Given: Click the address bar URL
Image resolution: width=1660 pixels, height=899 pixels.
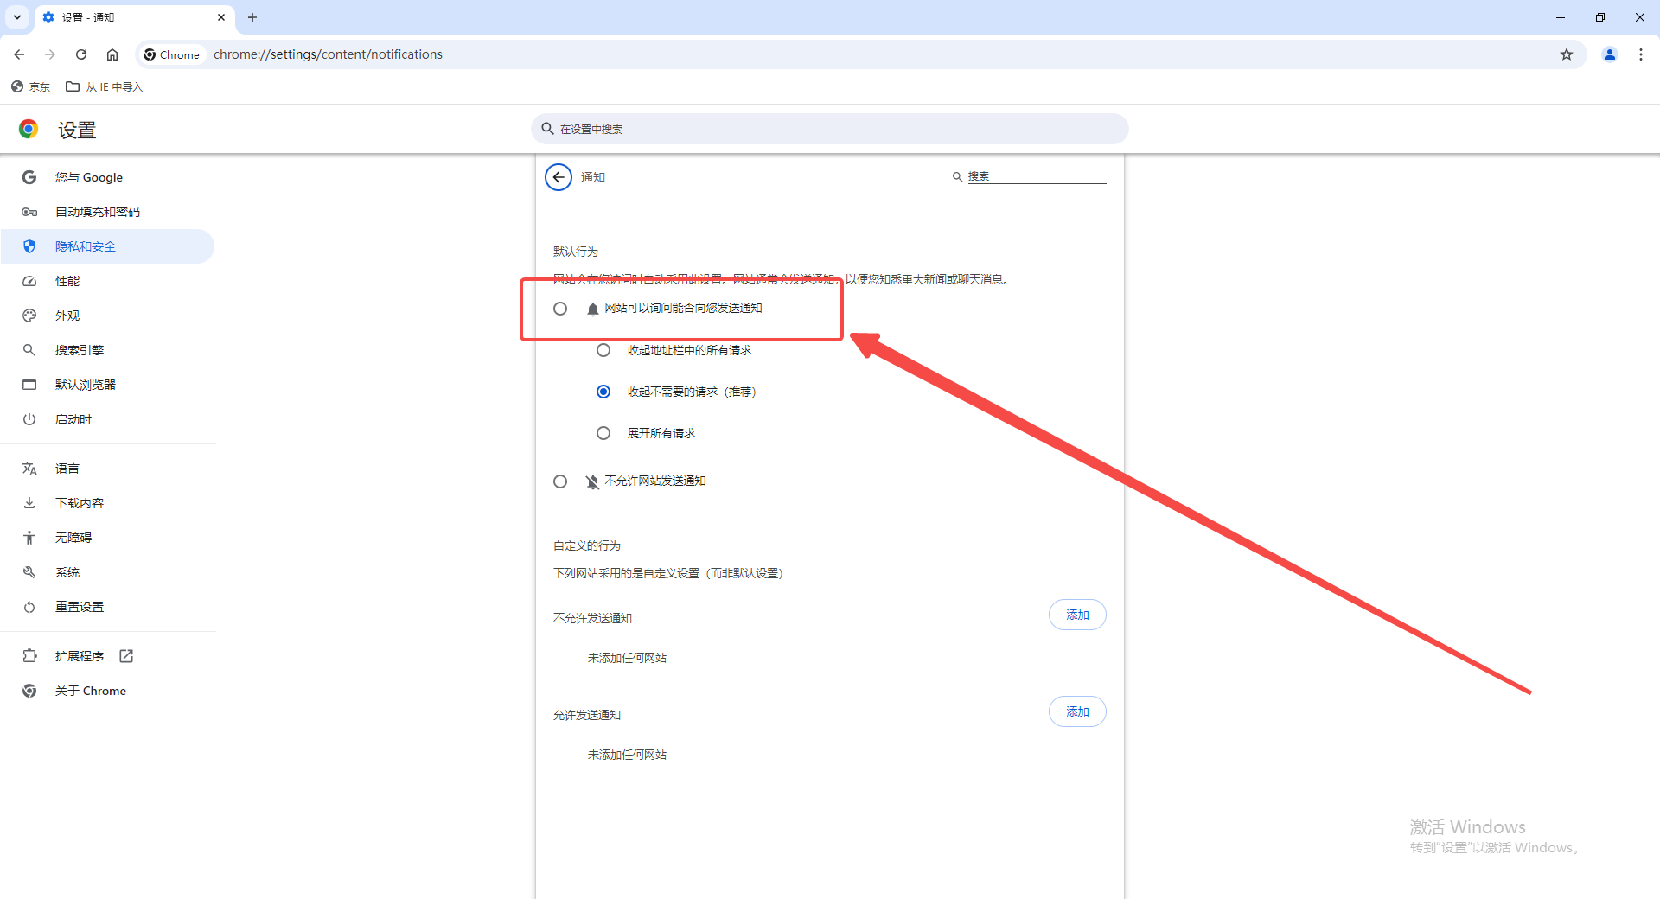Looking at the screenshot, I should 328,54.
